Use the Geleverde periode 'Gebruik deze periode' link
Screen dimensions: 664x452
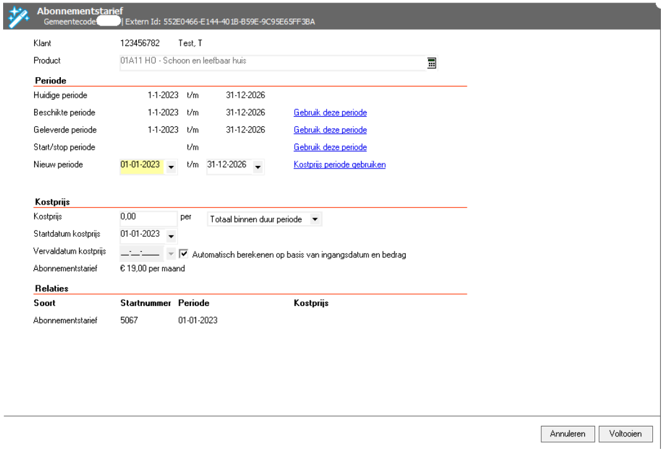(330, 131)
